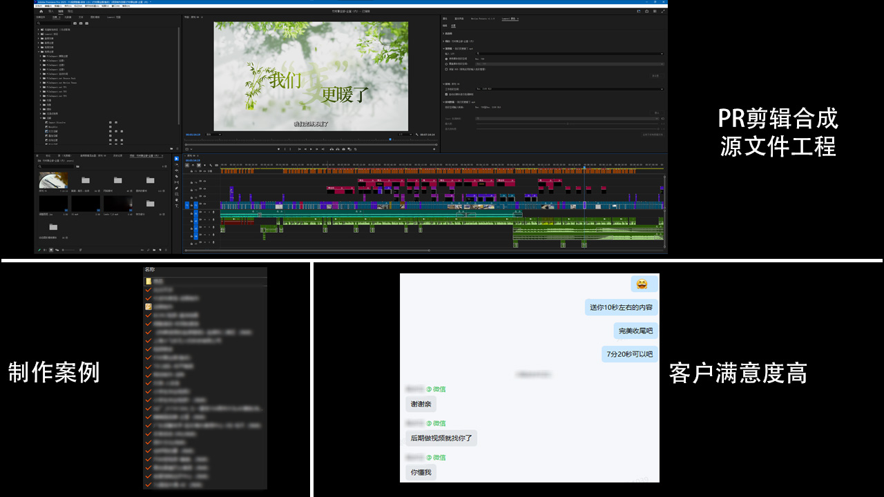This screenshot has width=884, height=497.
Task: Click the Home icon in the top bar
Action: pyautogui.click(x=41, y=11)
